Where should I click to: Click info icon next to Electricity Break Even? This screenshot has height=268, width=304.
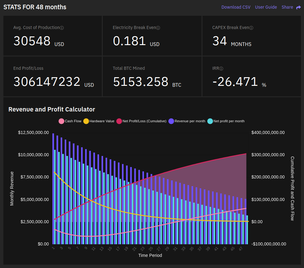[158, 28]
